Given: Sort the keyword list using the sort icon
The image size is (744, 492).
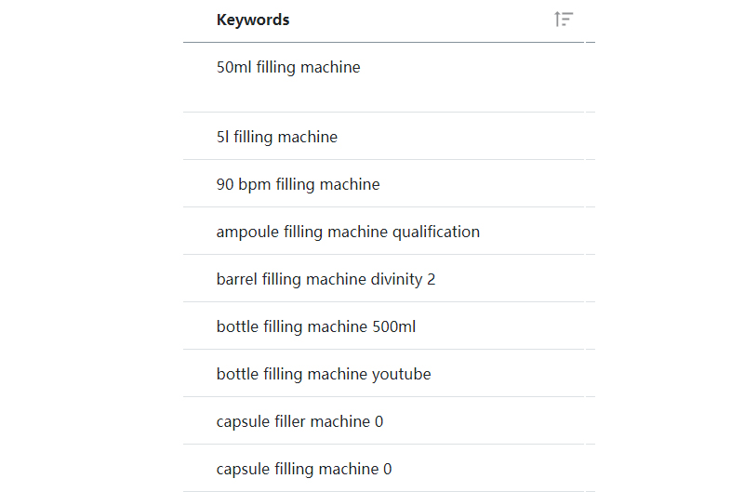Looking at the screenshot, I should coord(563,20).
